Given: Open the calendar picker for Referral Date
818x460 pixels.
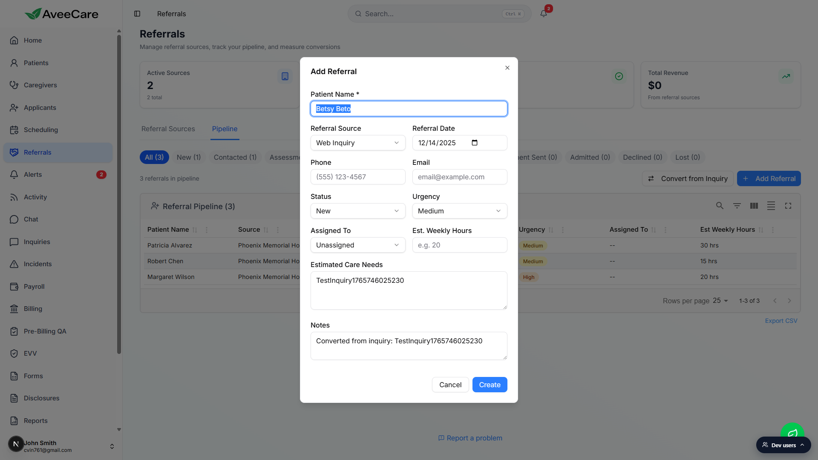Looking at the screenshot, I should coord(475,143).
